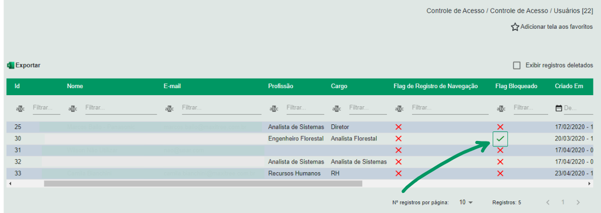Click the horizontal scrollbar thumb
Image resolution: width=601 pixels, height=213 pixels.
203,184
